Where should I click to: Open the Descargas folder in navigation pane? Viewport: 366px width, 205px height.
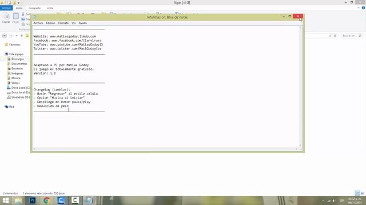[18, 59]
